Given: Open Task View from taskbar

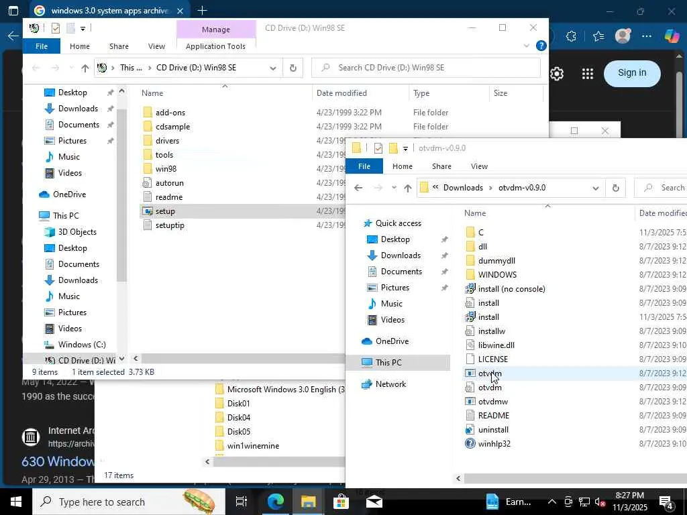Looking at the screenshot, I should pyautogui.click(x=241, y=502).
